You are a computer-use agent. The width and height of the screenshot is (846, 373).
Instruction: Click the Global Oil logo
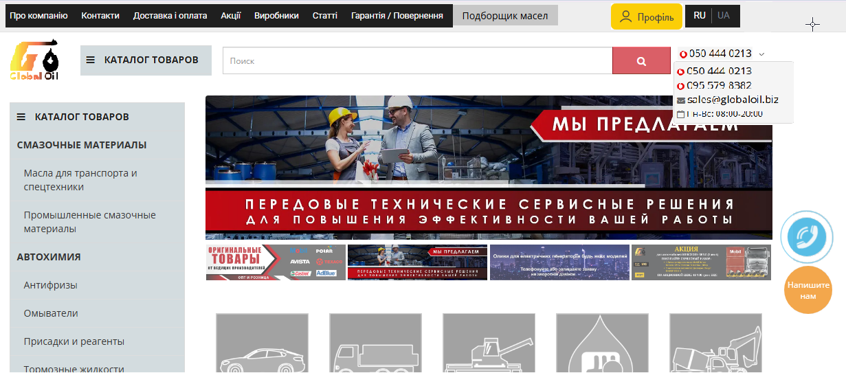tap(34, 60)
